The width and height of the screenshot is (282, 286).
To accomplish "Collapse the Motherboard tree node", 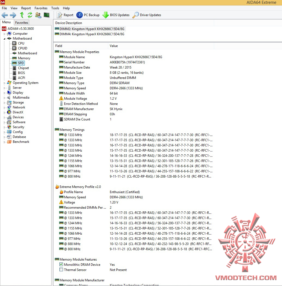I will pyautogui.click(x=4, y=39).
